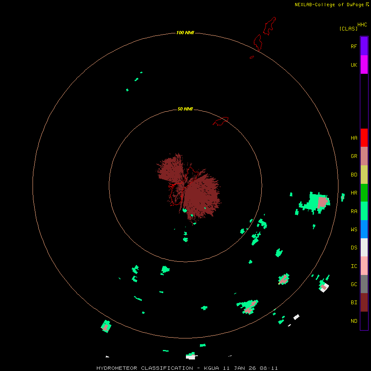The height and width of the screenshot is (371, 371).
Task: Click the "HA" legend label
Action: pyautogui.click(x=354, y=138)
